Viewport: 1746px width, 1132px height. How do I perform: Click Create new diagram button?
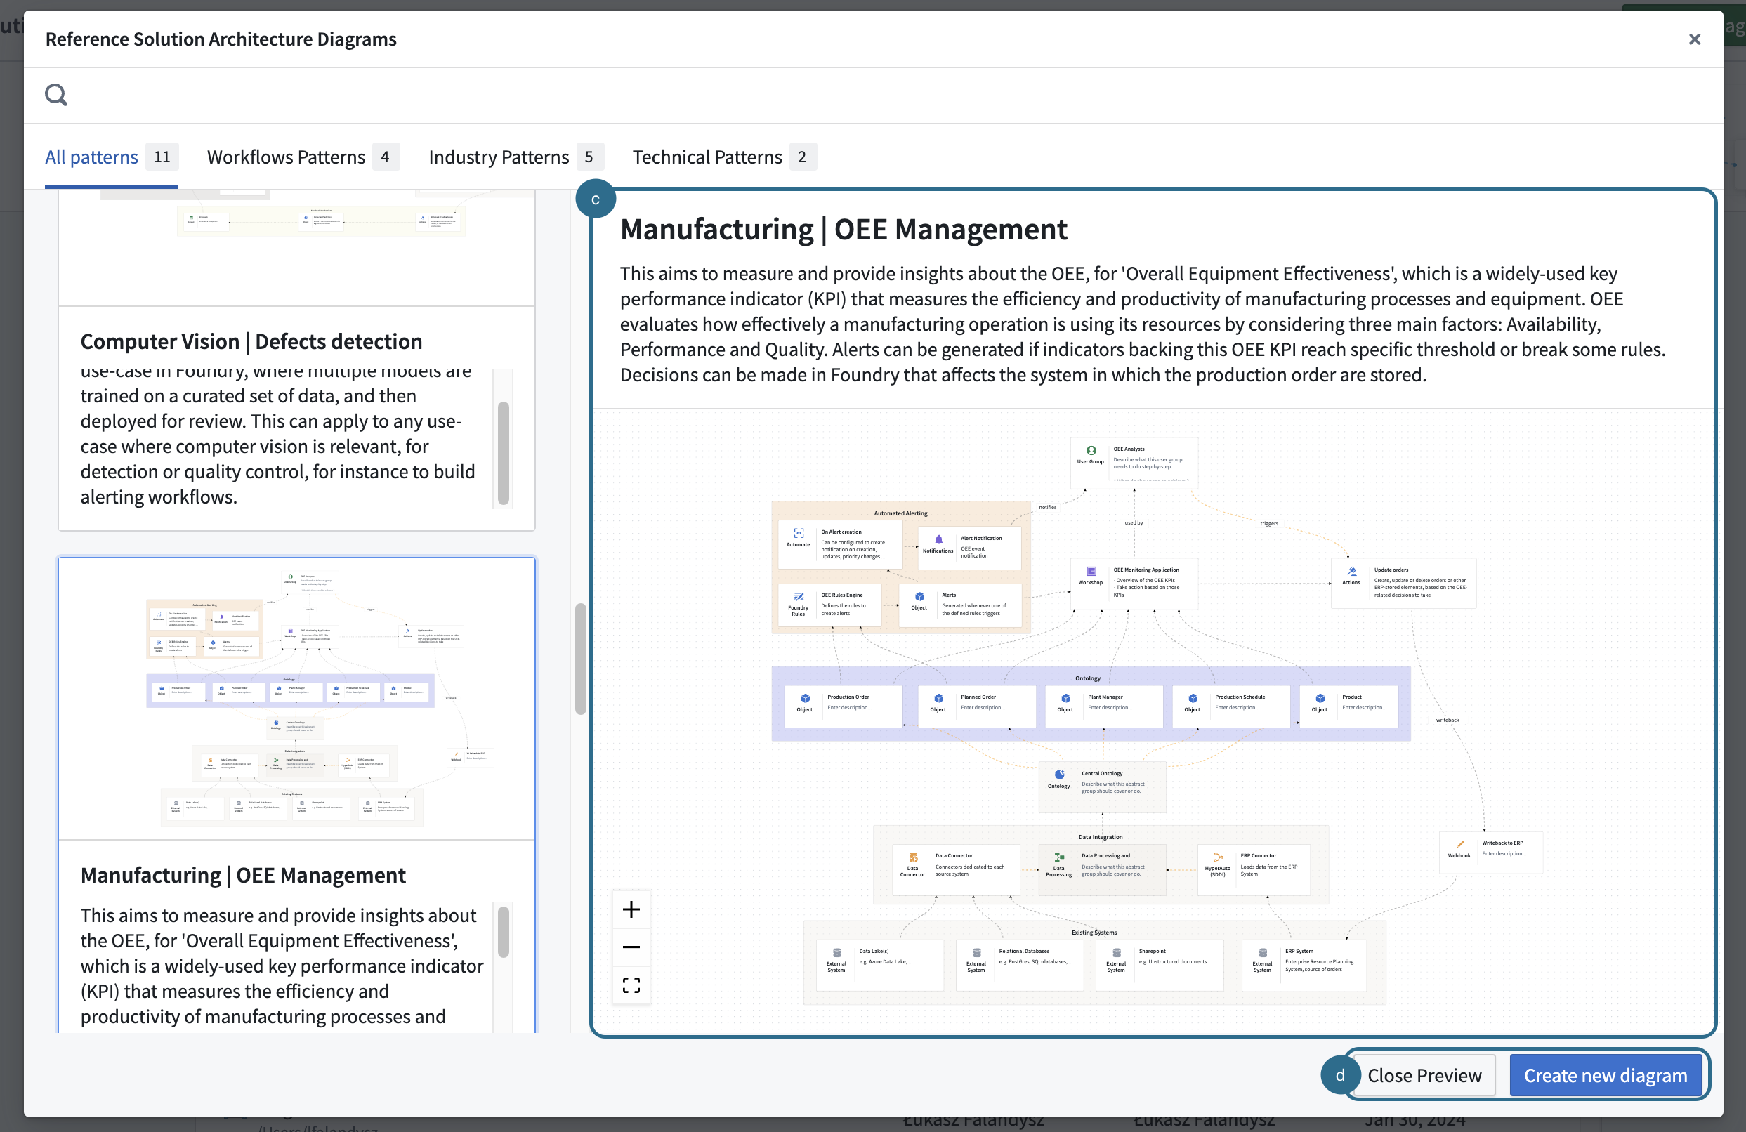pyautogui.click(x=1605, y=1076)
